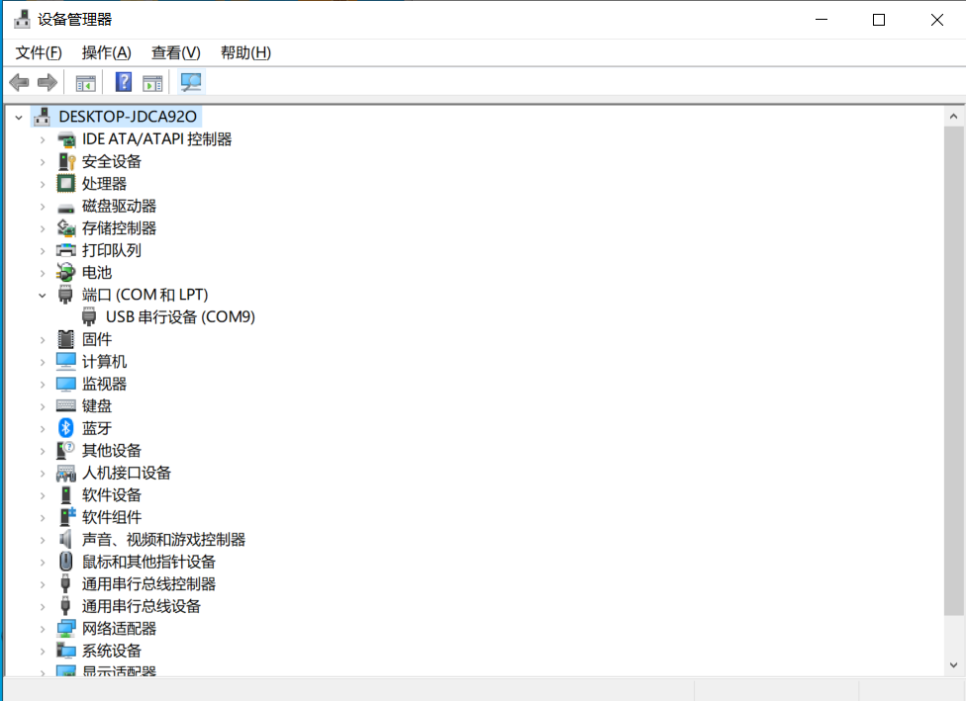The image size is (966, 701).
Task: Click the 处理器 chip icon
Action: 66,183
